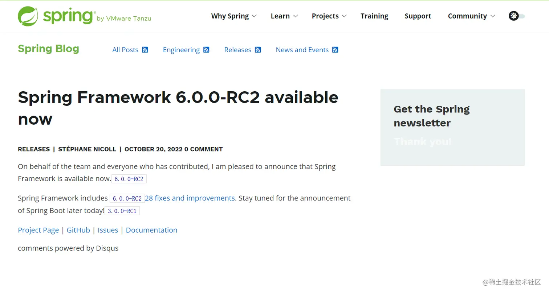Open the Releases category link
Viewport: 549px width, 294px height.
237,50
